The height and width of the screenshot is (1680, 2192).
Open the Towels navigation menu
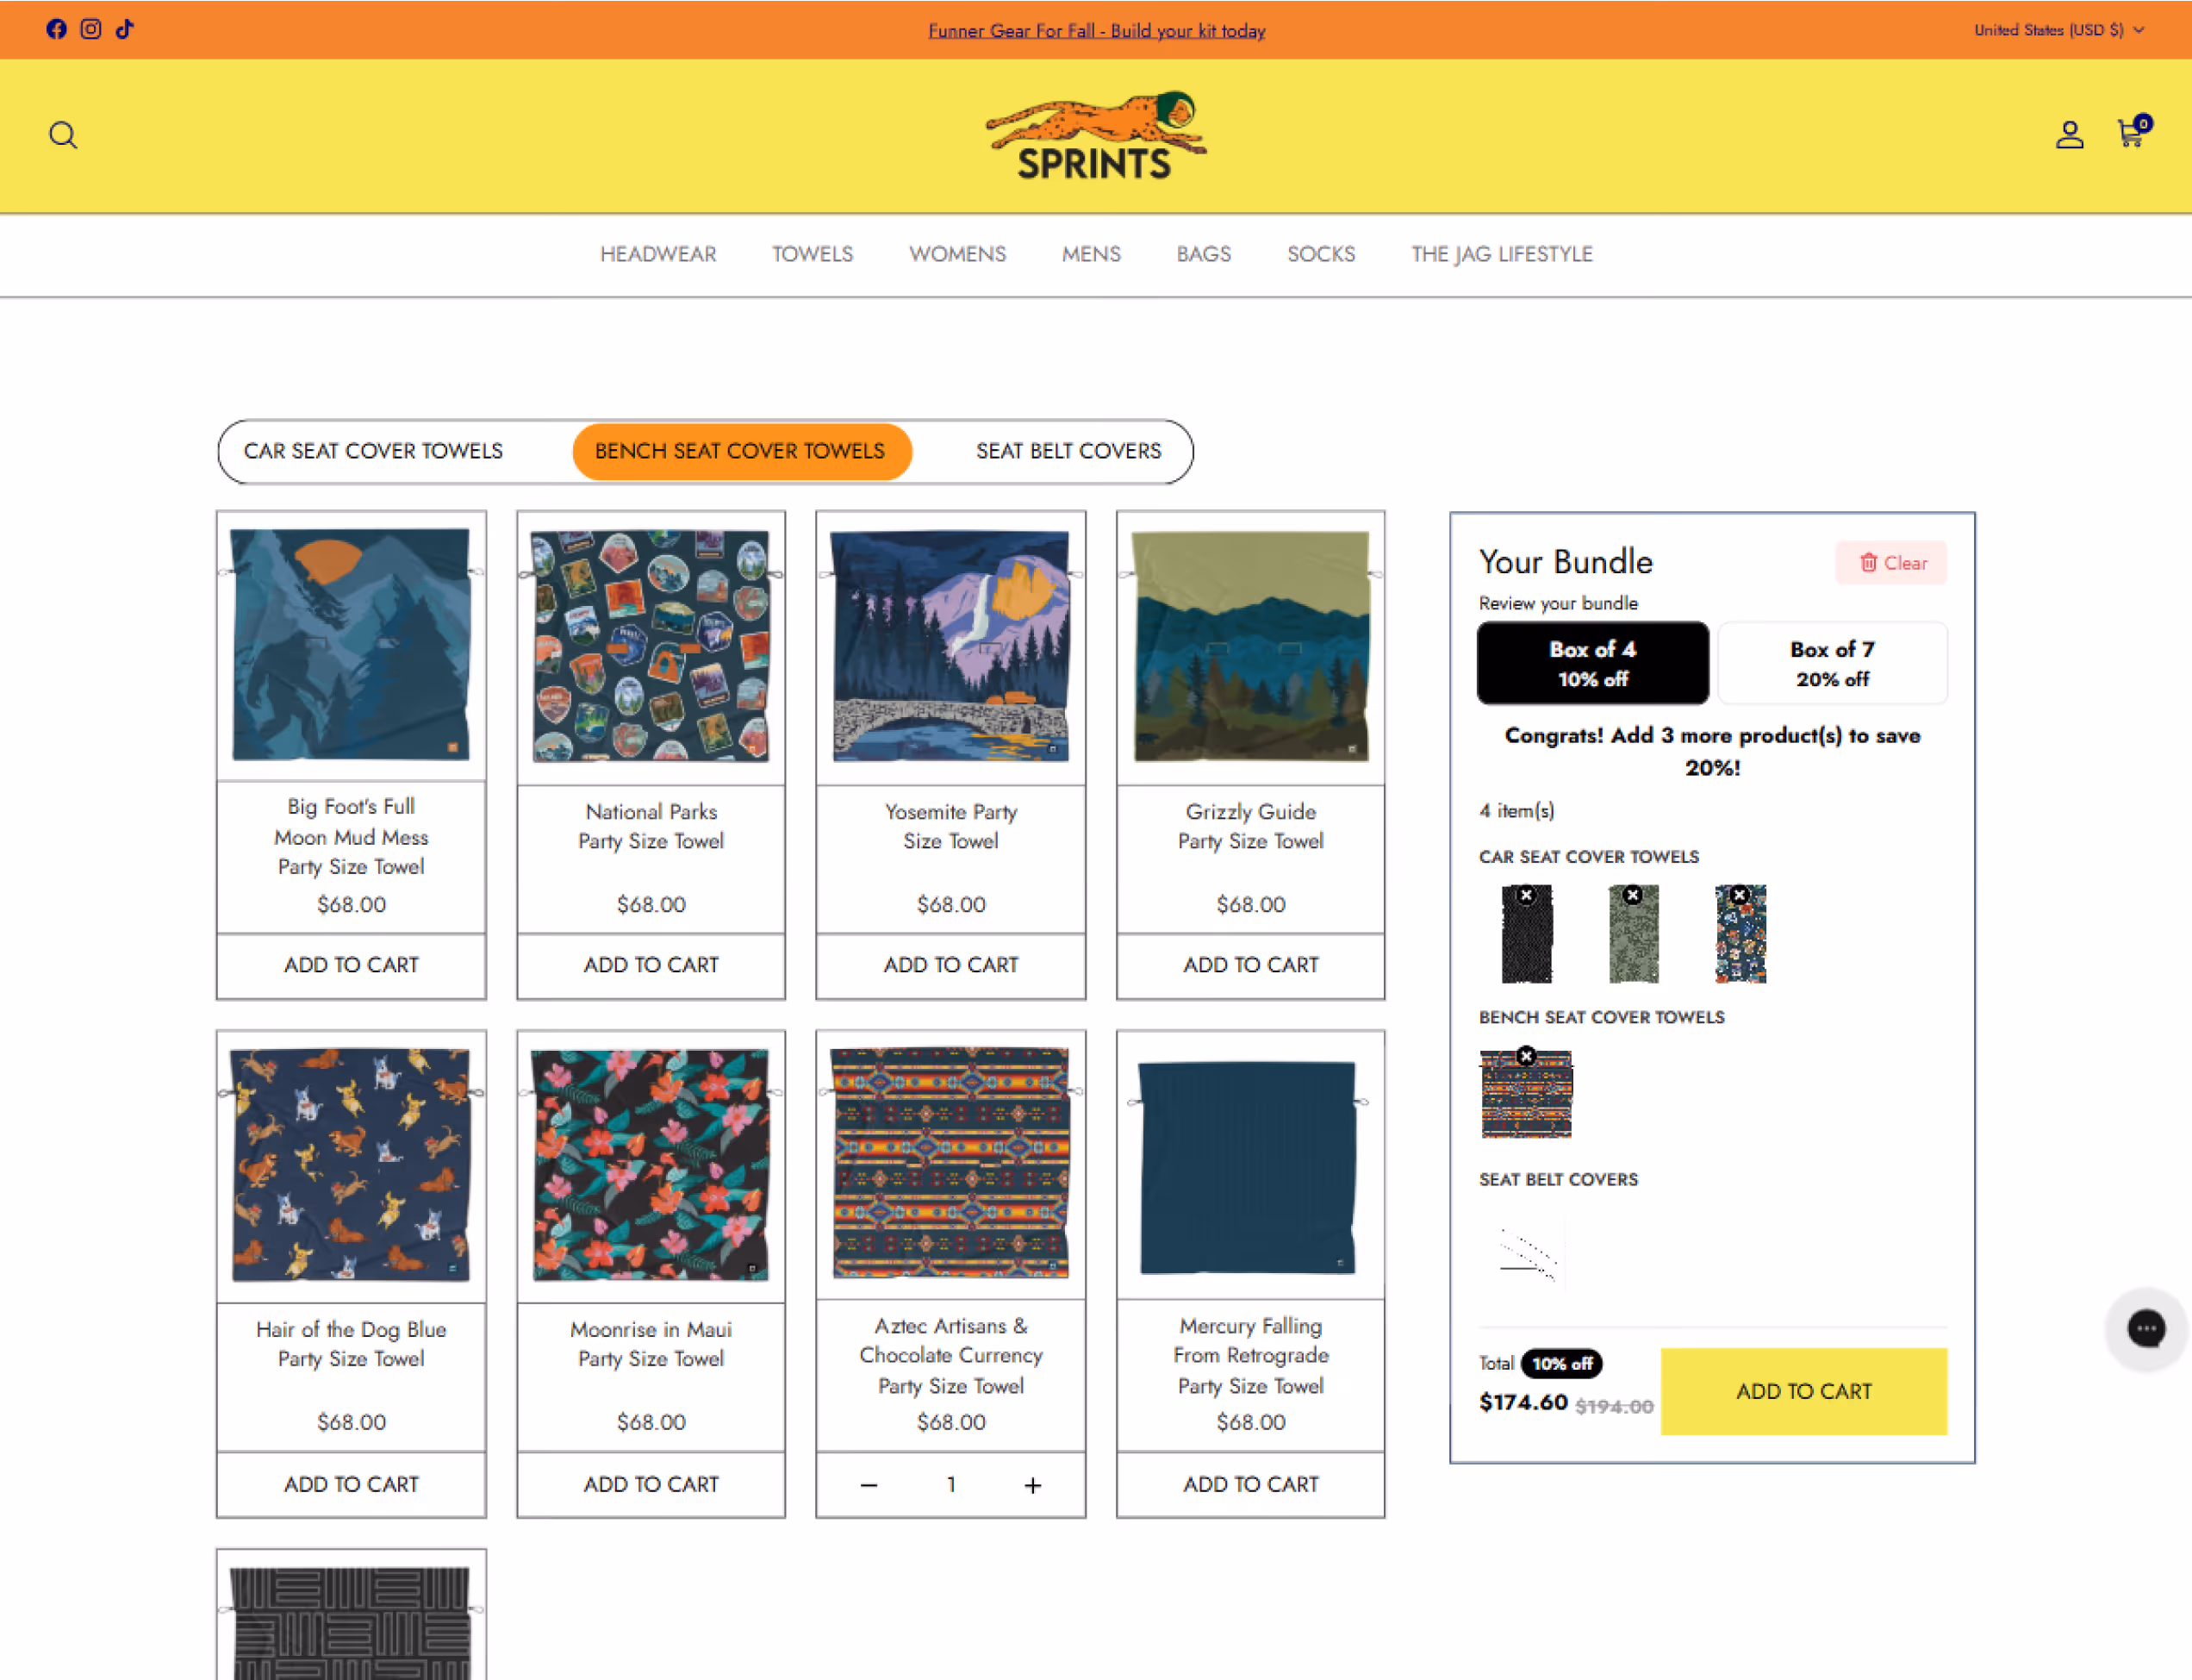point(812,254)
